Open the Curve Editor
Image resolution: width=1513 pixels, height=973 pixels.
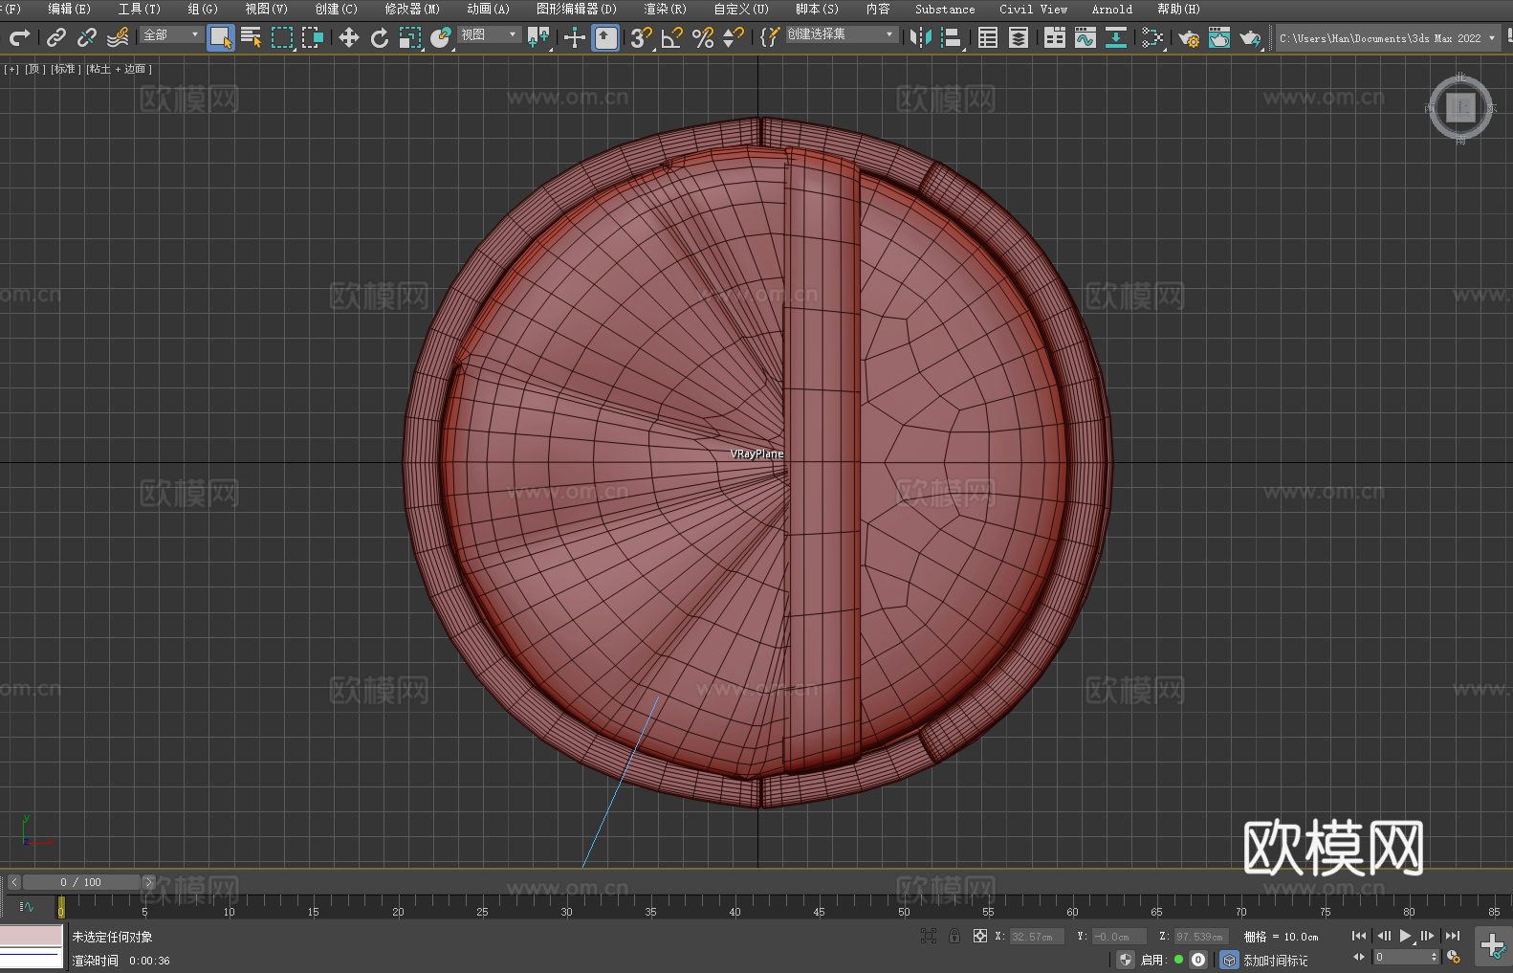pyautogui.click(x=1085, y=37)
